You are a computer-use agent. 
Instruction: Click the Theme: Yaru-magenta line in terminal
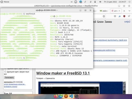coord(66,42)
